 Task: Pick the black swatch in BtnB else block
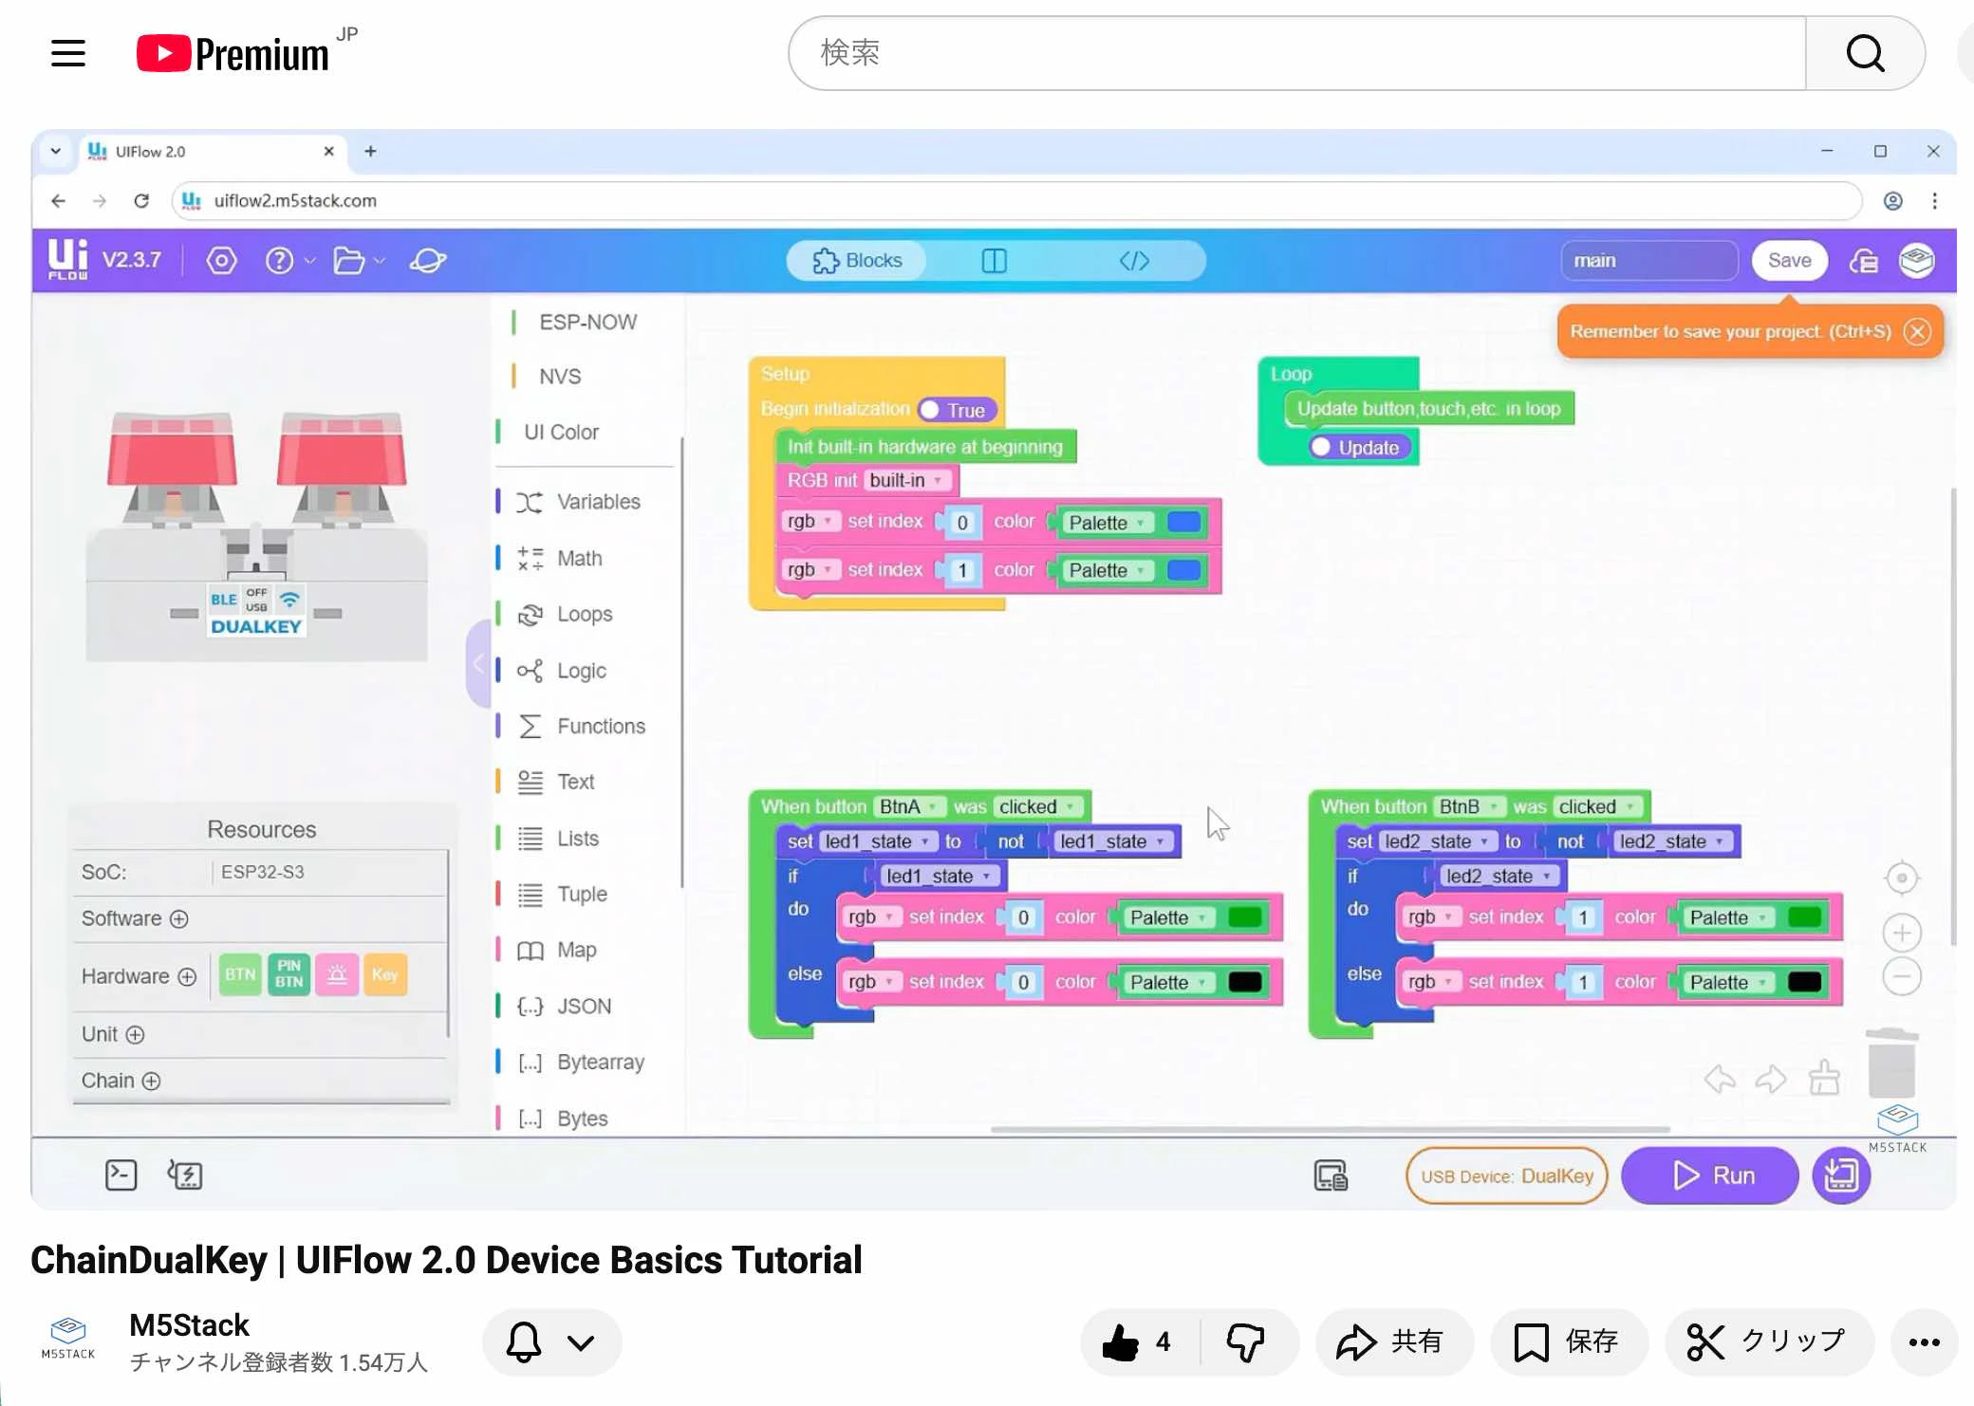[x=1804, y=982]
